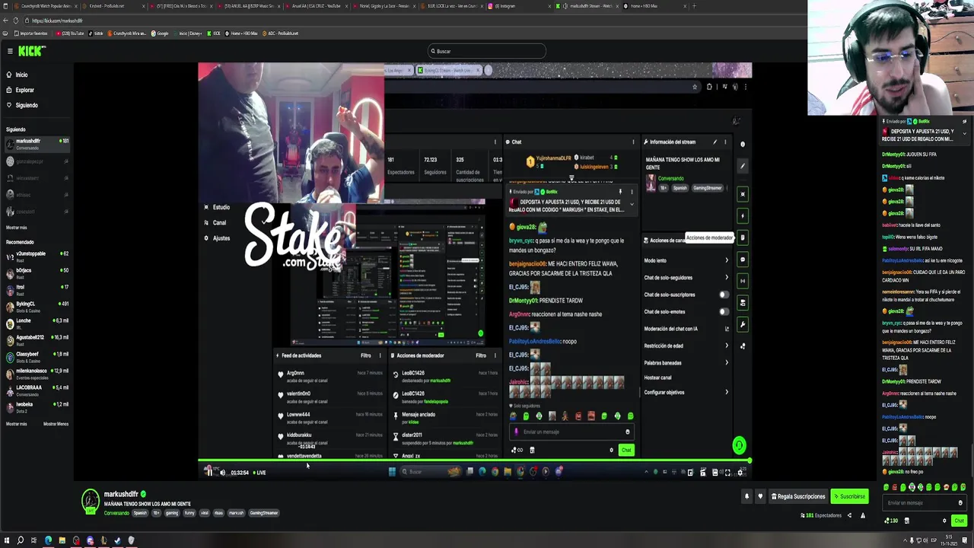
Task: Send message with green Chat button
Action: click(959, 521)
